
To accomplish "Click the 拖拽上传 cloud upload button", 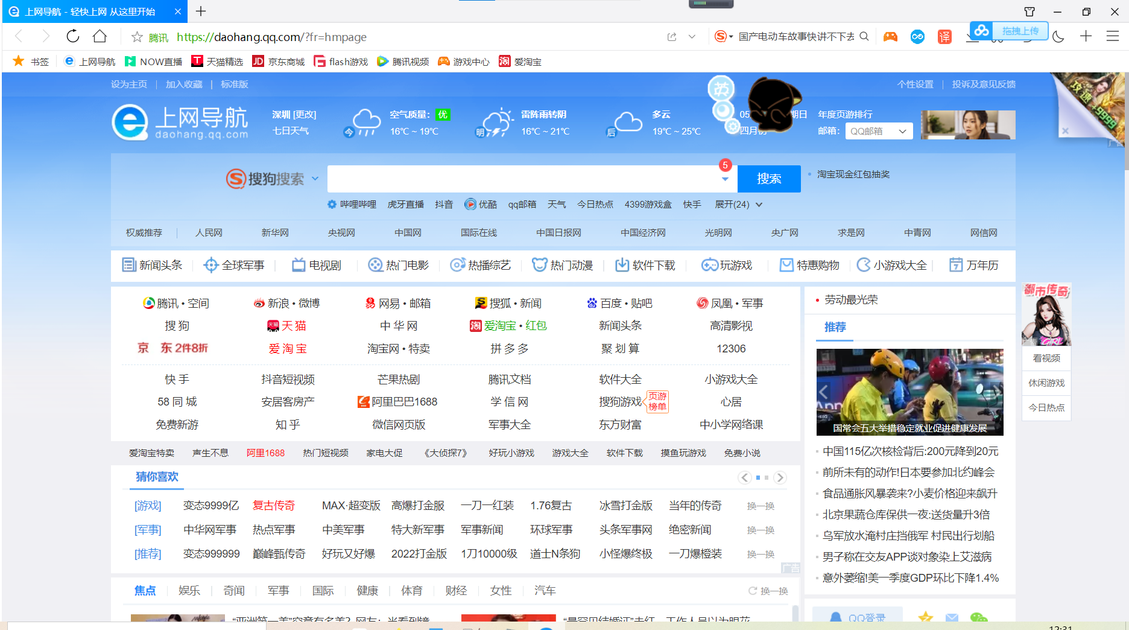I will [1009, 31].
